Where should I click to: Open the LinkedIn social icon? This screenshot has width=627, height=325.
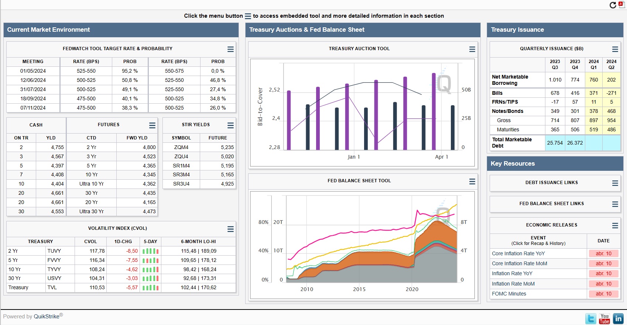[x=618, y=318]
